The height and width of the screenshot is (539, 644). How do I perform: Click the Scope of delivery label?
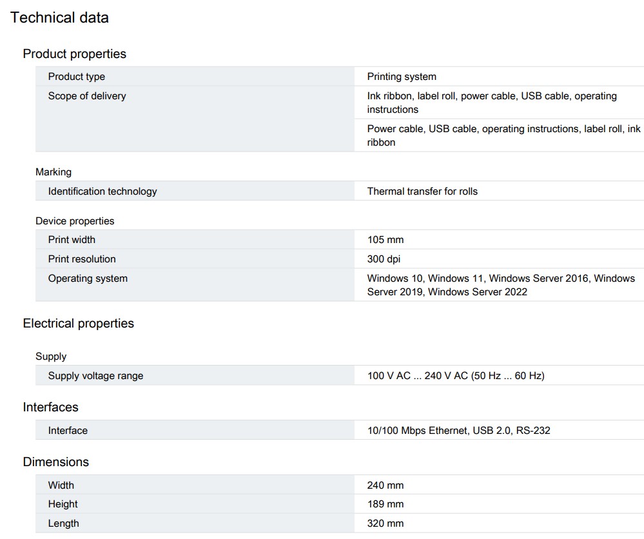tap(87, 96)
